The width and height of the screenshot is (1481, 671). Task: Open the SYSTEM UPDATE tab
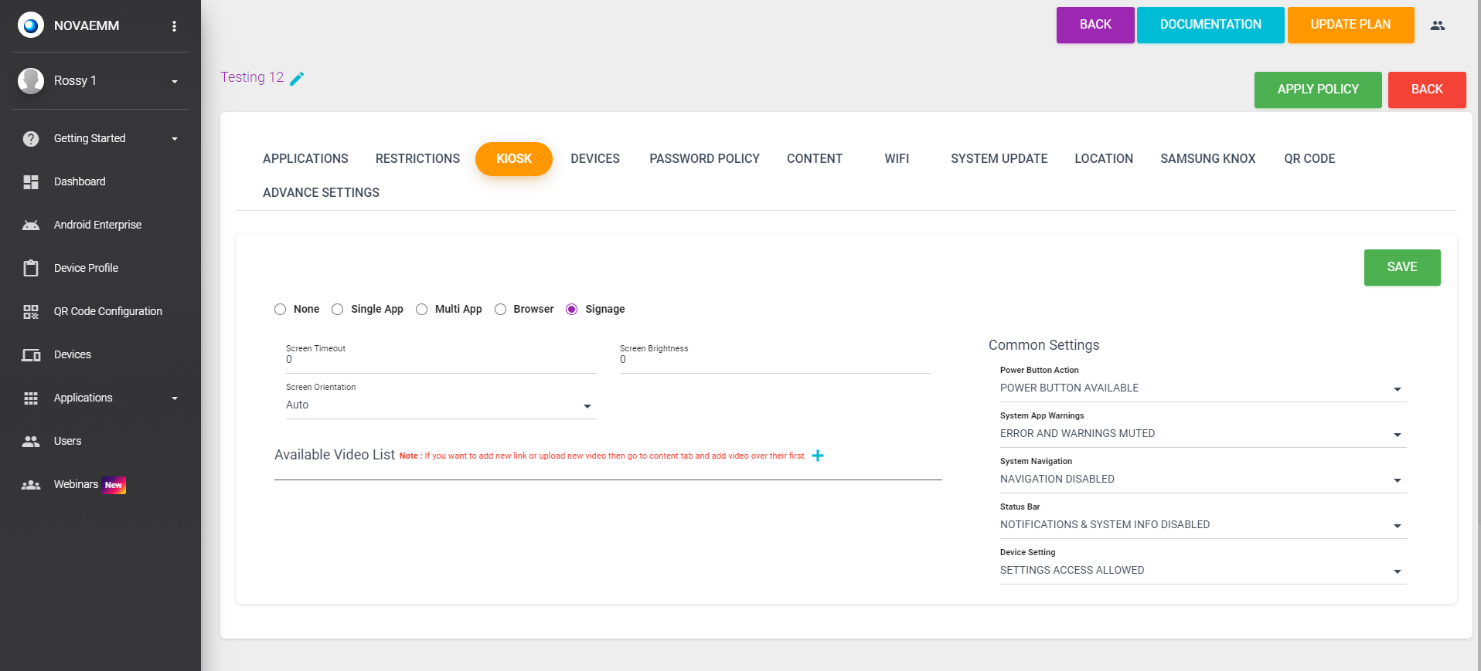(x=999, y=159)
